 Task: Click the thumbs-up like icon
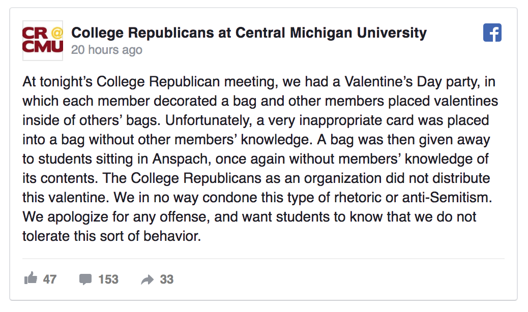(31, 278)
